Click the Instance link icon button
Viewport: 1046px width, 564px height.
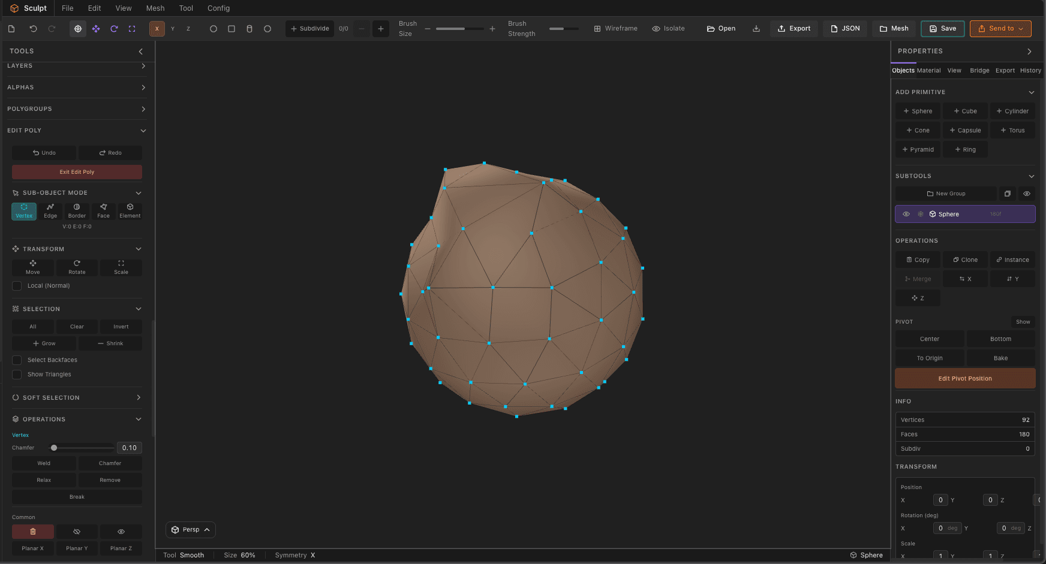coord(1012,260)
